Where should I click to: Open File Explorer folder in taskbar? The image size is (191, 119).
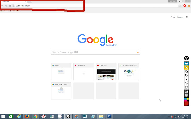coord(101,116)
